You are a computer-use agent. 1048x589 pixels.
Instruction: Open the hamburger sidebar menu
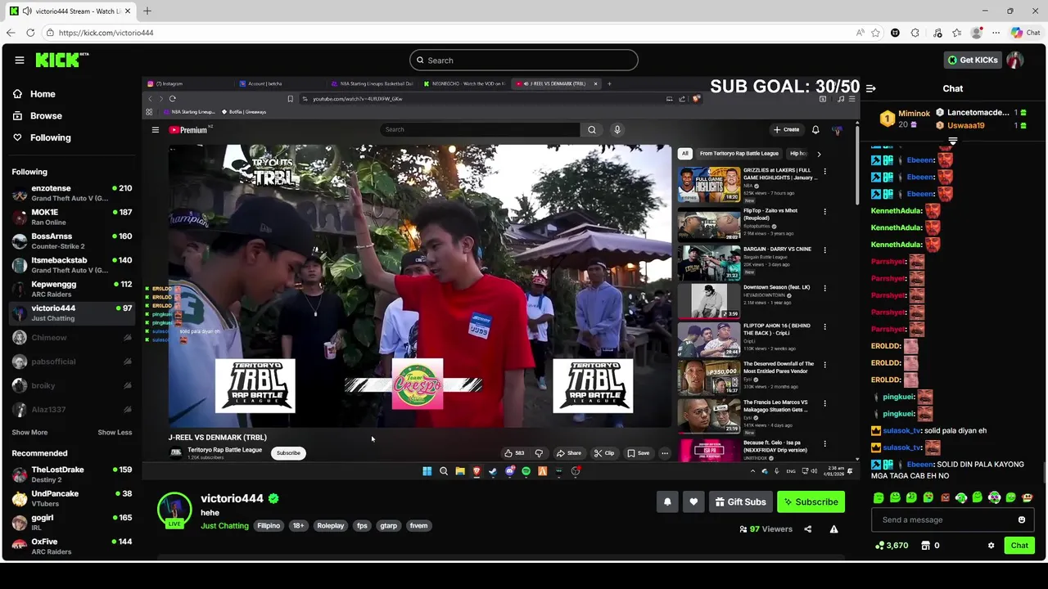tap(19, 60)
